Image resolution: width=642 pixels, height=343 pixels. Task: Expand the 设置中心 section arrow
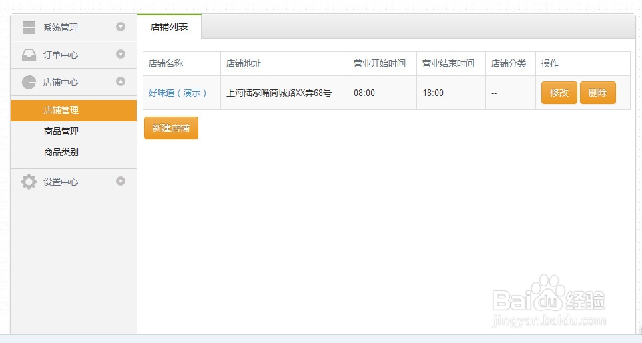(121, 181)
